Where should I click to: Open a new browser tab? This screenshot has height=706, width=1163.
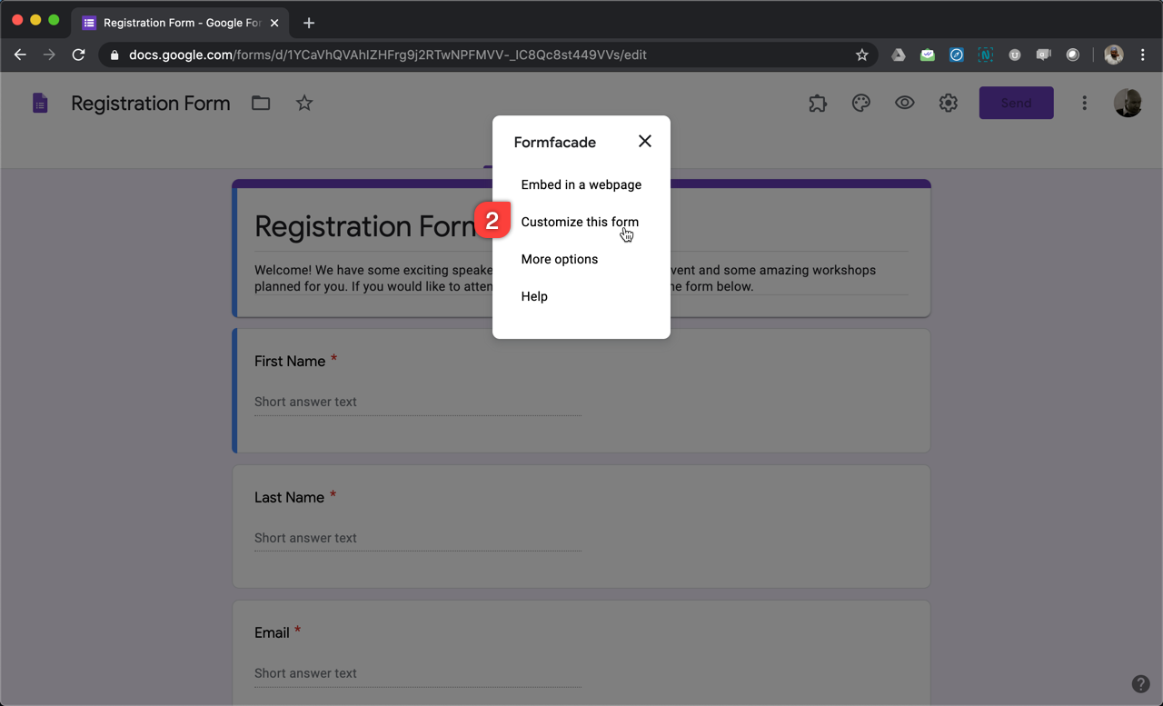[x=309, y=23]
